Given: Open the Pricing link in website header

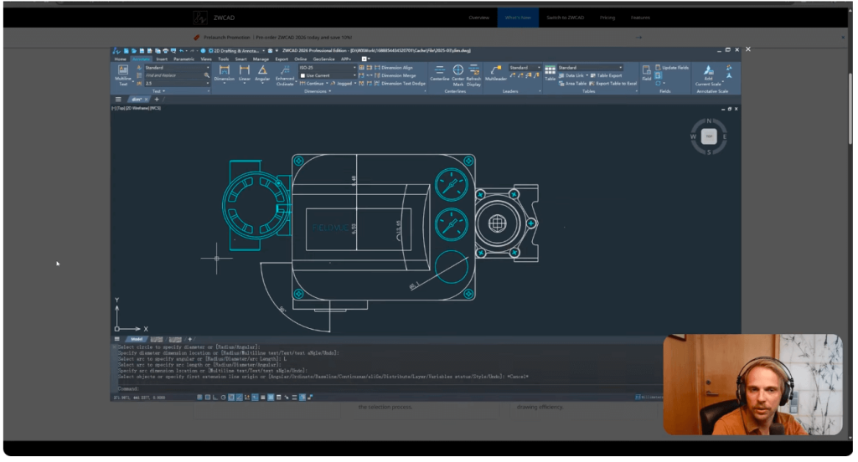Looking at the screenshot, I should click(607, 17).
